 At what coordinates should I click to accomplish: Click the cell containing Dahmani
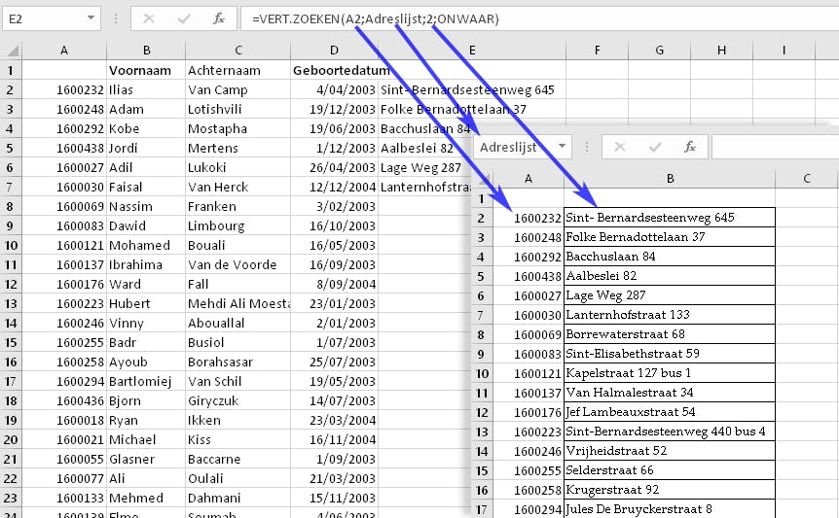click(x=238, y=498)
